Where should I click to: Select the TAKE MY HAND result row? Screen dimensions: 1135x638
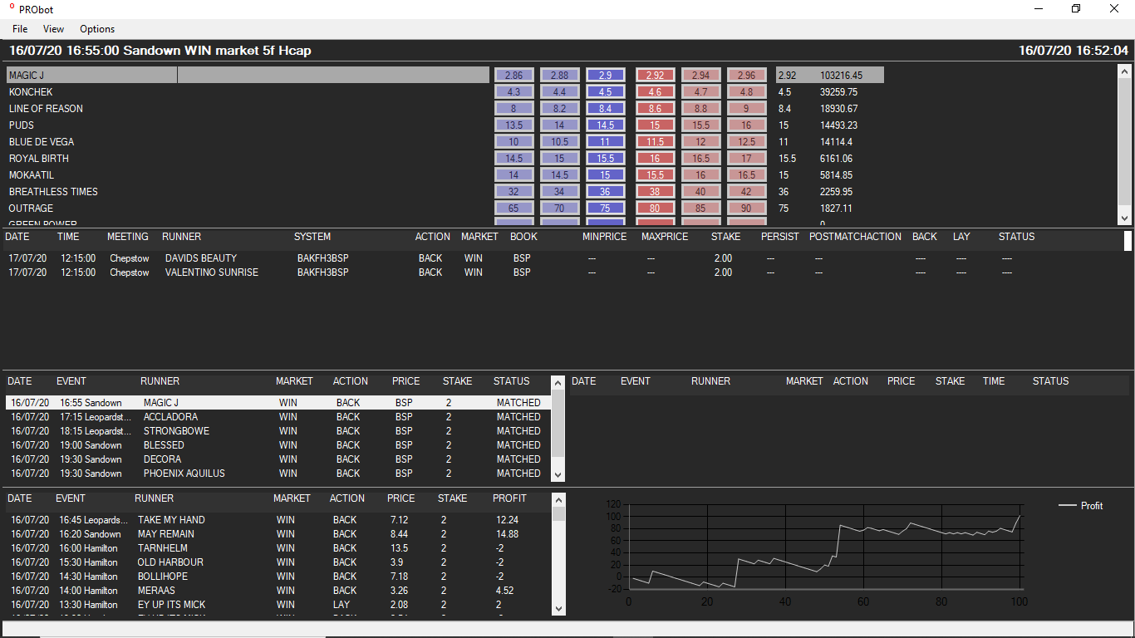pyautogui.click(x=171, y=520)
